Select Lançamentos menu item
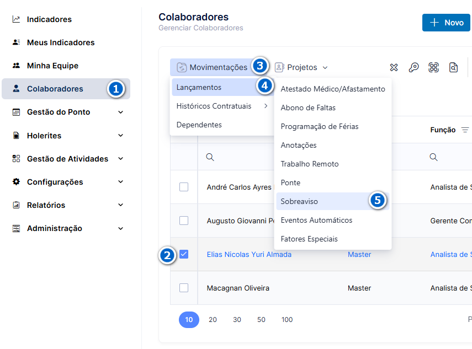 click(222, 87)
